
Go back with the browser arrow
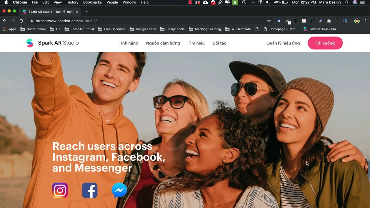point(5,21)
